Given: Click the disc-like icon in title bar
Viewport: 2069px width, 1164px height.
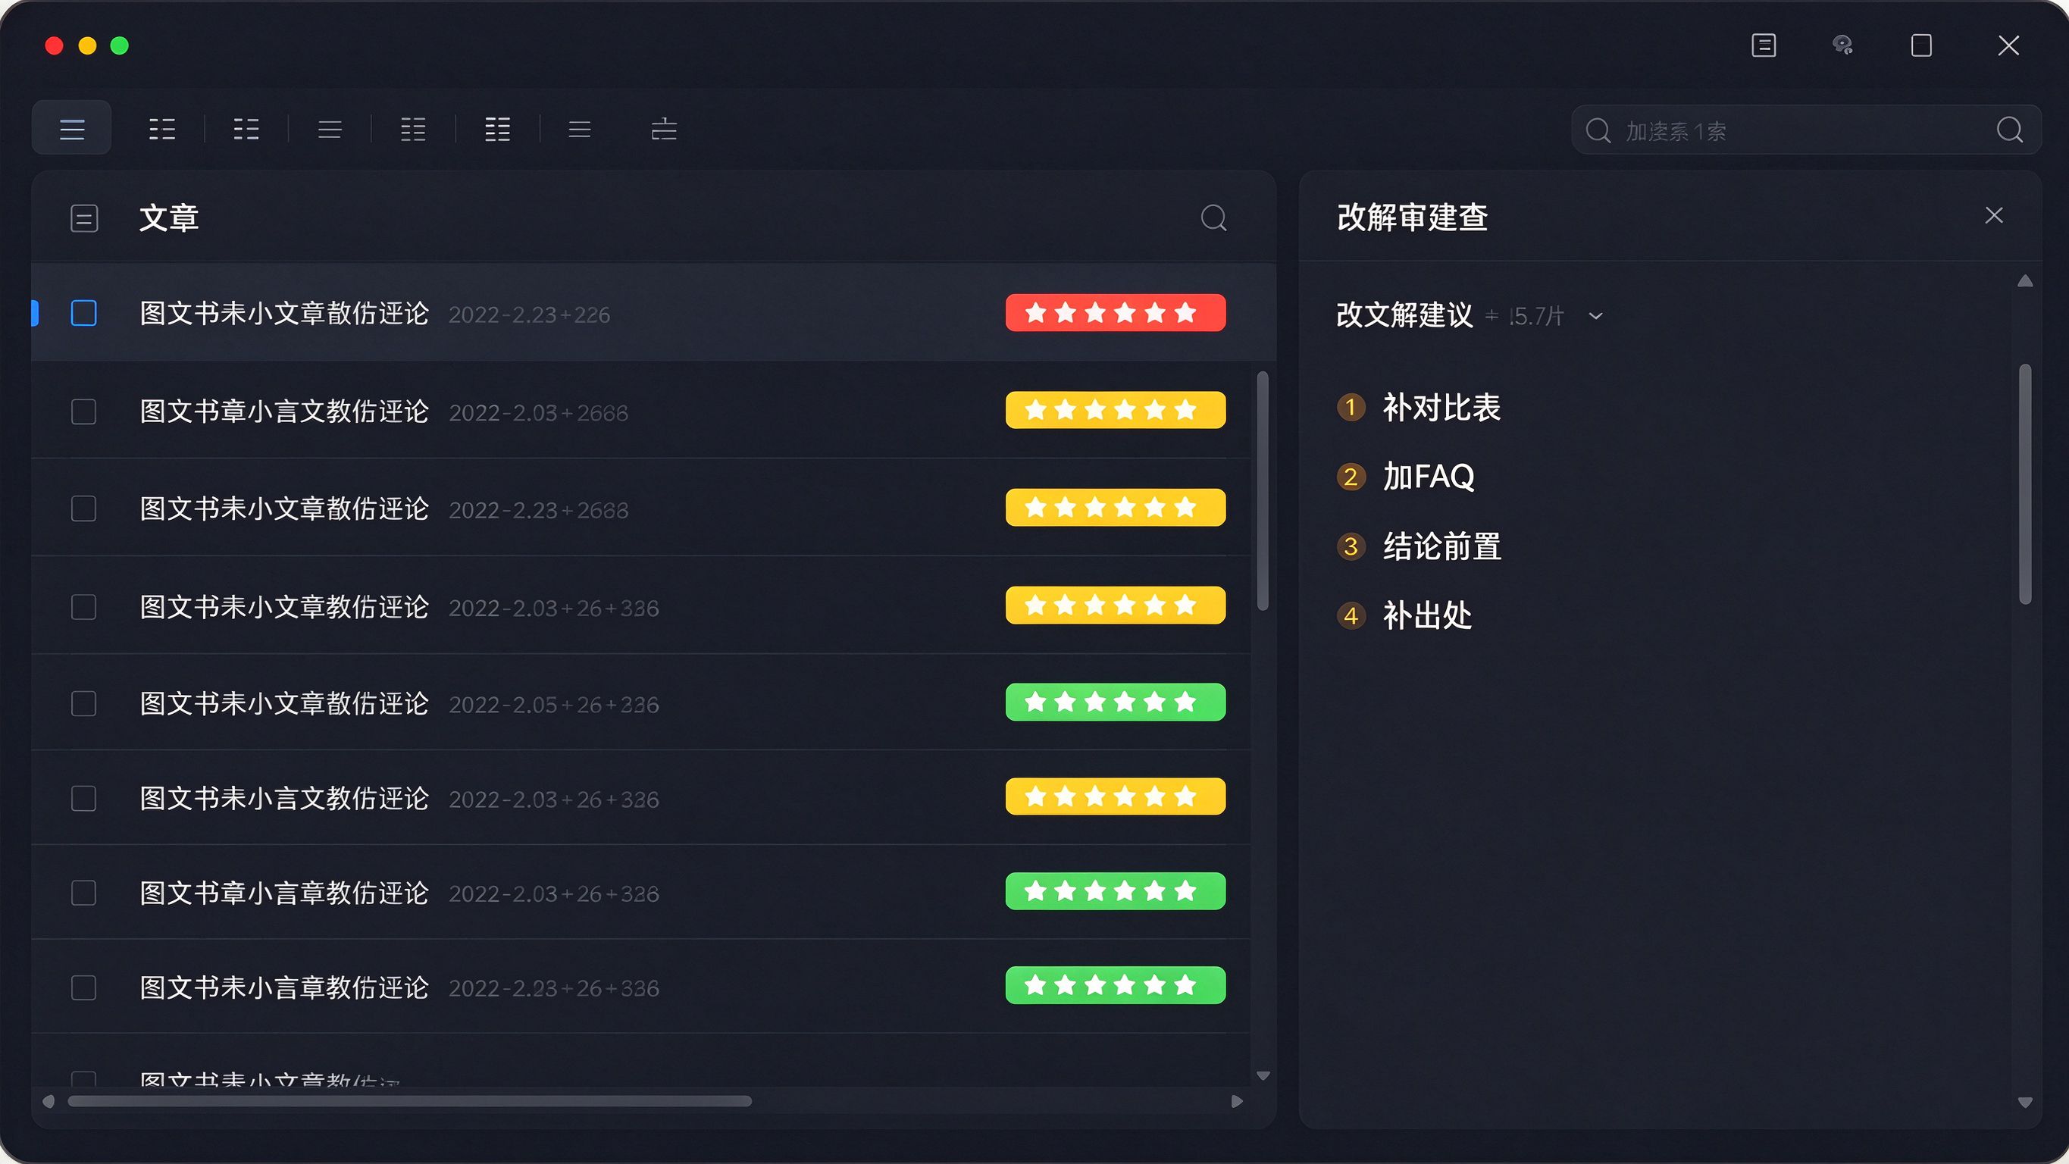Looking at the screenshot, I should coord(1842,45).
